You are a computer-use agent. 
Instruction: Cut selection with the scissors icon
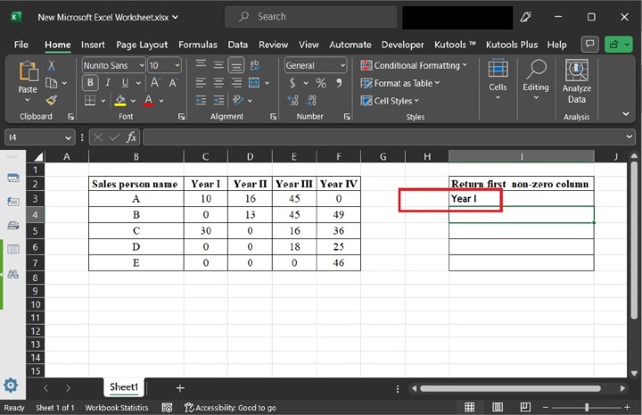pos(51,65)
